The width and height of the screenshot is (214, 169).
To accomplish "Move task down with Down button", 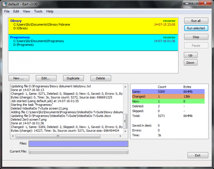I will click(190, 62).
